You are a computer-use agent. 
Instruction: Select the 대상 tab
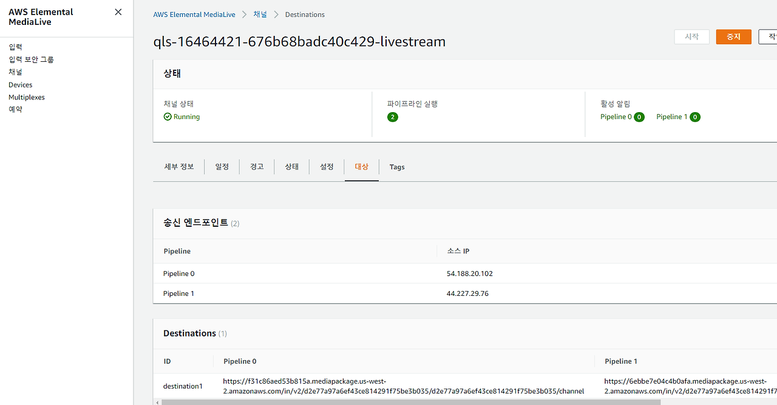[x=362, y=167]
